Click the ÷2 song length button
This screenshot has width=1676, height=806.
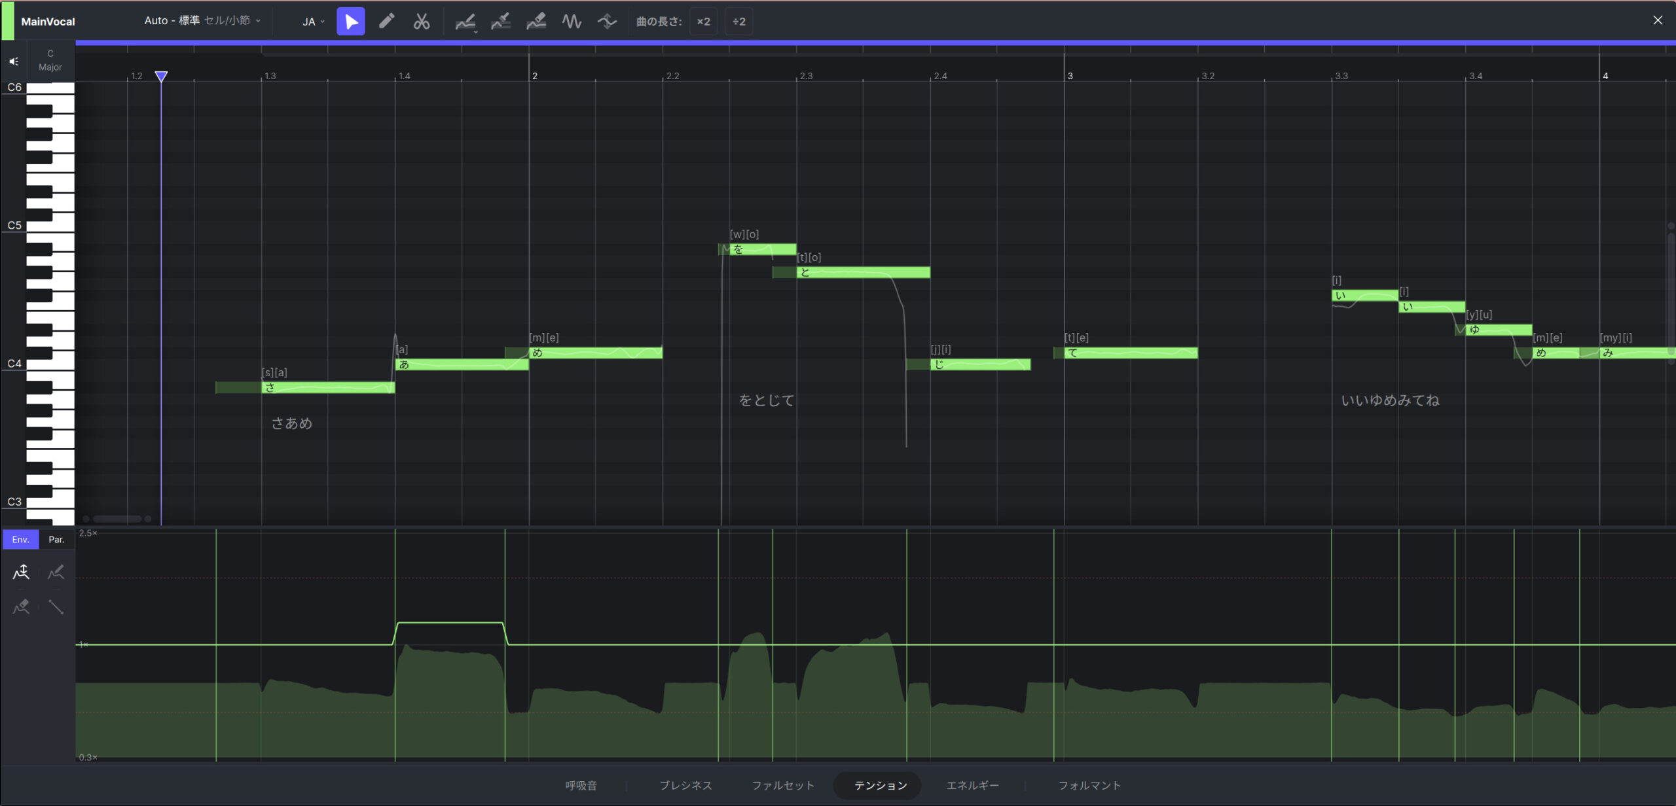pos(738,22)
